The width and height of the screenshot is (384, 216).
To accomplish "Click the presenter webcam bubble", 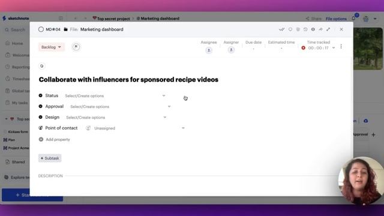I will (x=361, y=181).
